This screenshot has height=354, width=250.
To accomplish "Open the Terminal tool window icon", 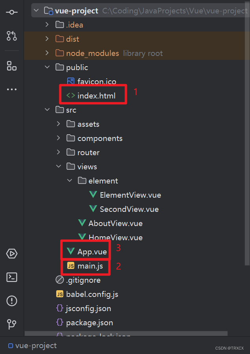I will coord(12,277).
